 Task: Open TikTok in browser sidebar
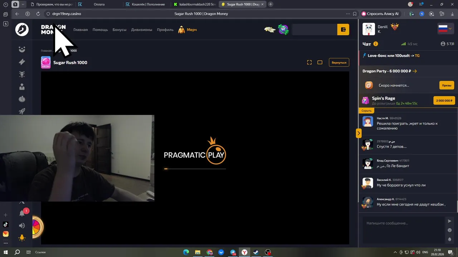tap(5, 225)
